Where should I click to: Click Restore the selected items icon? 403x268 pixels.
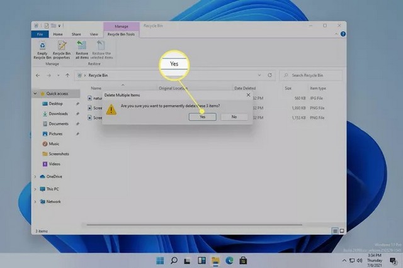[102, 49]
